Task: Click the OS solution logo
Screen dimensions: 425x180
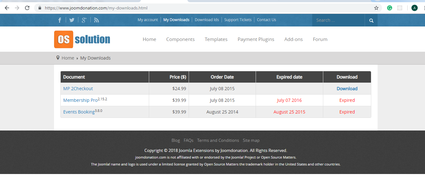Action: pyautogui.click(x=82, y=39)
